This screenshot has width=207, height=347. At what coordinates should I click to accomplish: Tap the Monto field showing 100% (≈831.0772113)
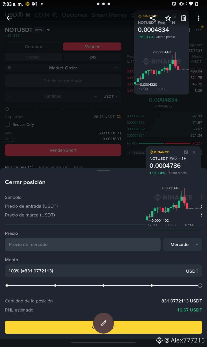[103, 271]
